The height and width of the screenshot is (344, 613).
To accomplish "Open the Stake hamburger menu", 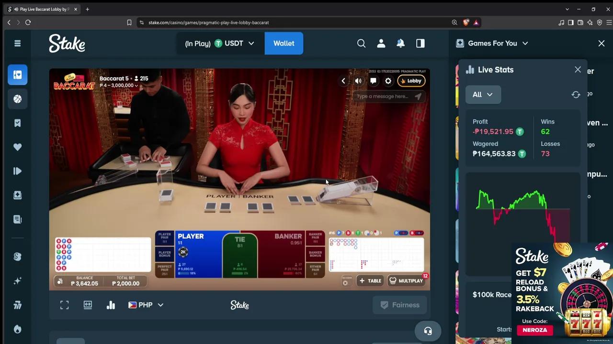I will pos(18,43).
